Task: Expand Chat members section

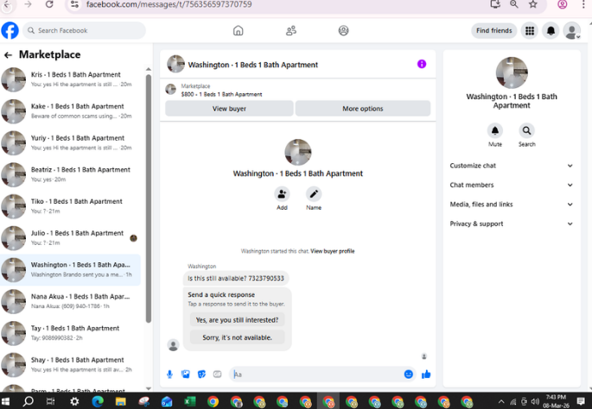Action: (512, 185)
